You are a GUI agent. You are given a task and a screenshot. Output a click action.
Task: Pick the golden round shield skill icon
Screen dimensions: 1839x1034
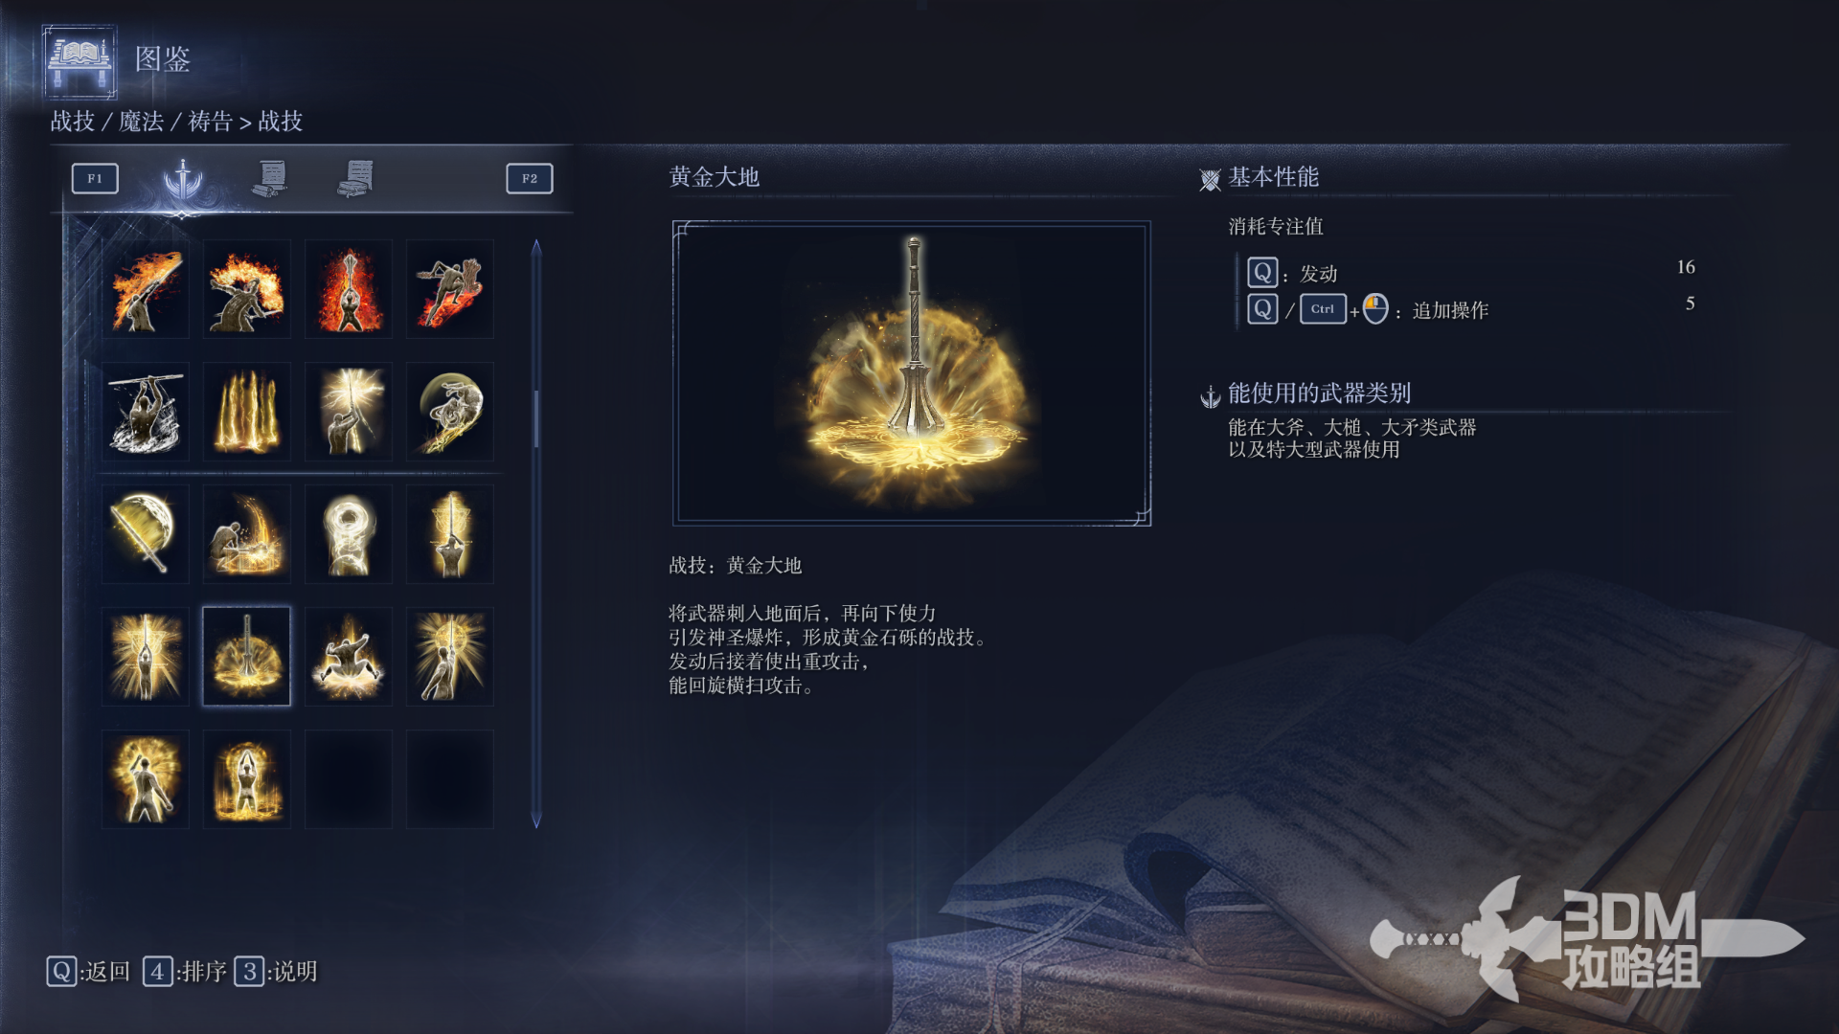(x=146, y=534)
